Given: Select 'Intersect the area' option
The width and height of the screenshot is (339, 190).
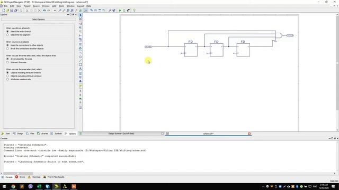Looking at the screenshot, I should tap(7, 62).
